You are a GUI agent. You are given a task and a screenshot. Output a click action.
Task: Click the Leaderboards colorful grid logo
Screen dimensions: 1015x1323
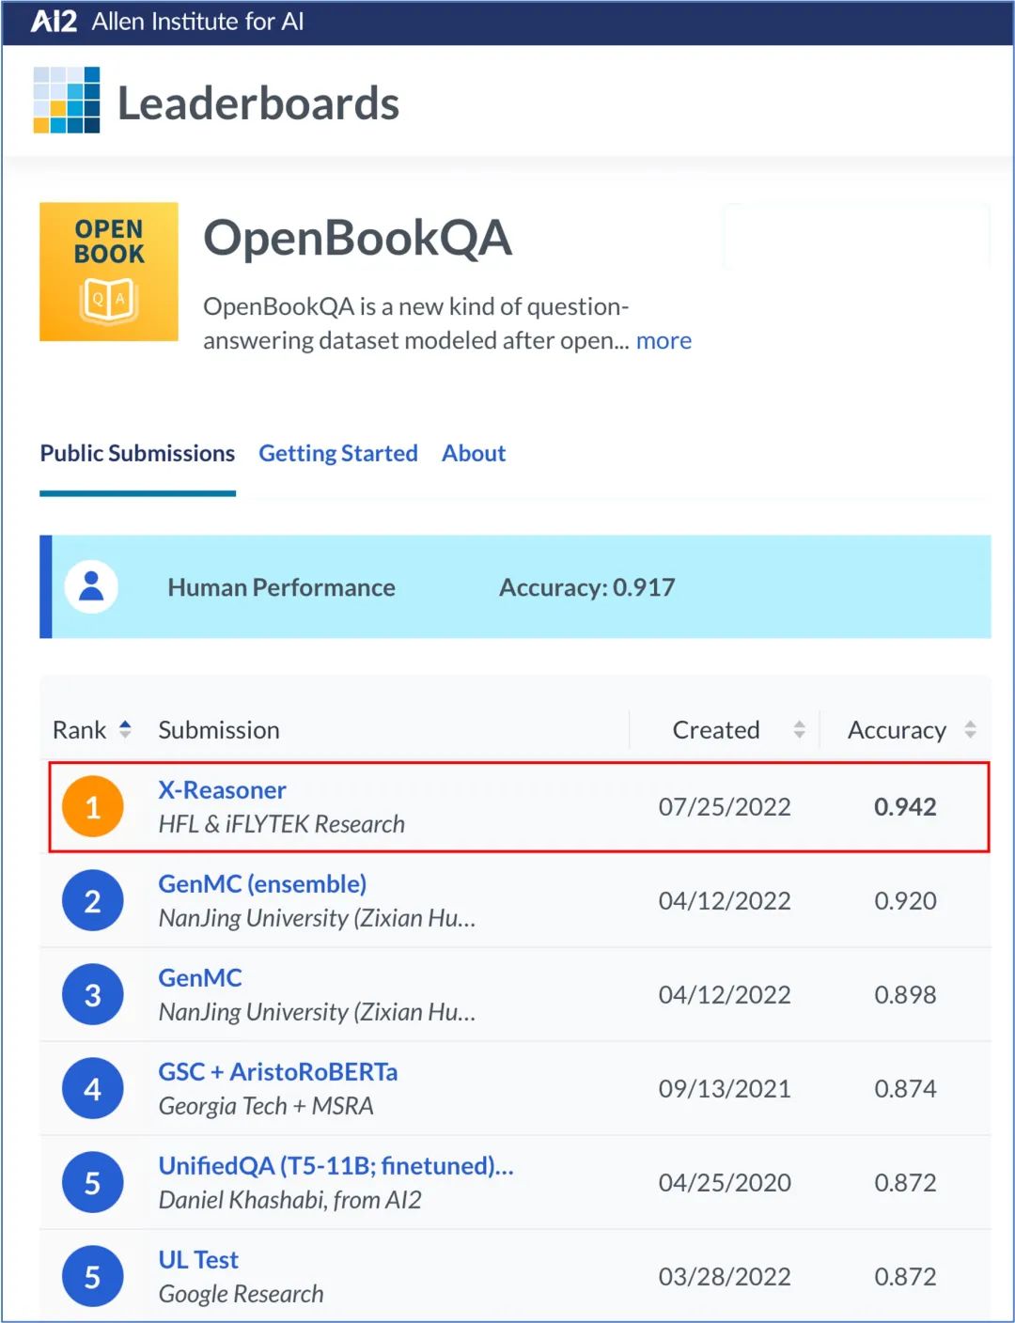67,100
